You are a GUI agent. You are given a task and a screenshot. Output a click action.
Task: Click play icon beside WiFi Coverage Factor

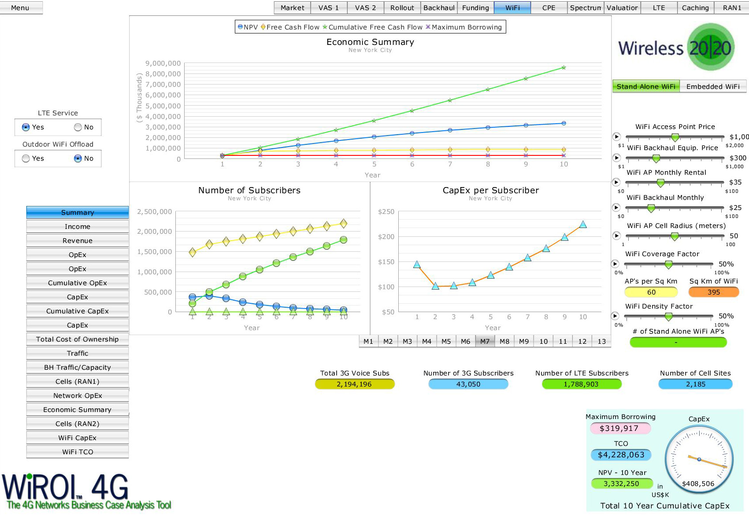pos(616,264)
